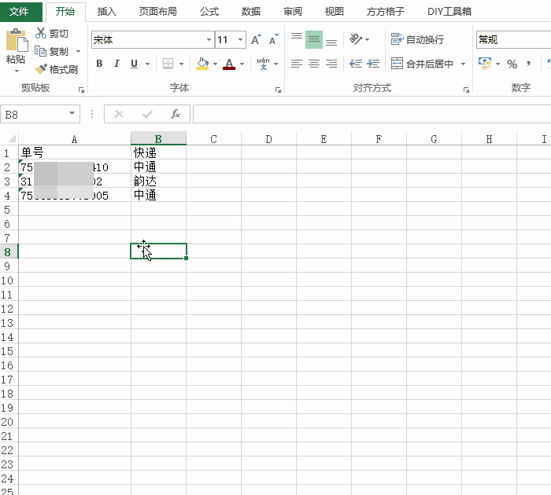This screenshot has height=495, width=551.
Task: Click the cancel X in formula bar
Action: tap(119, 114)
